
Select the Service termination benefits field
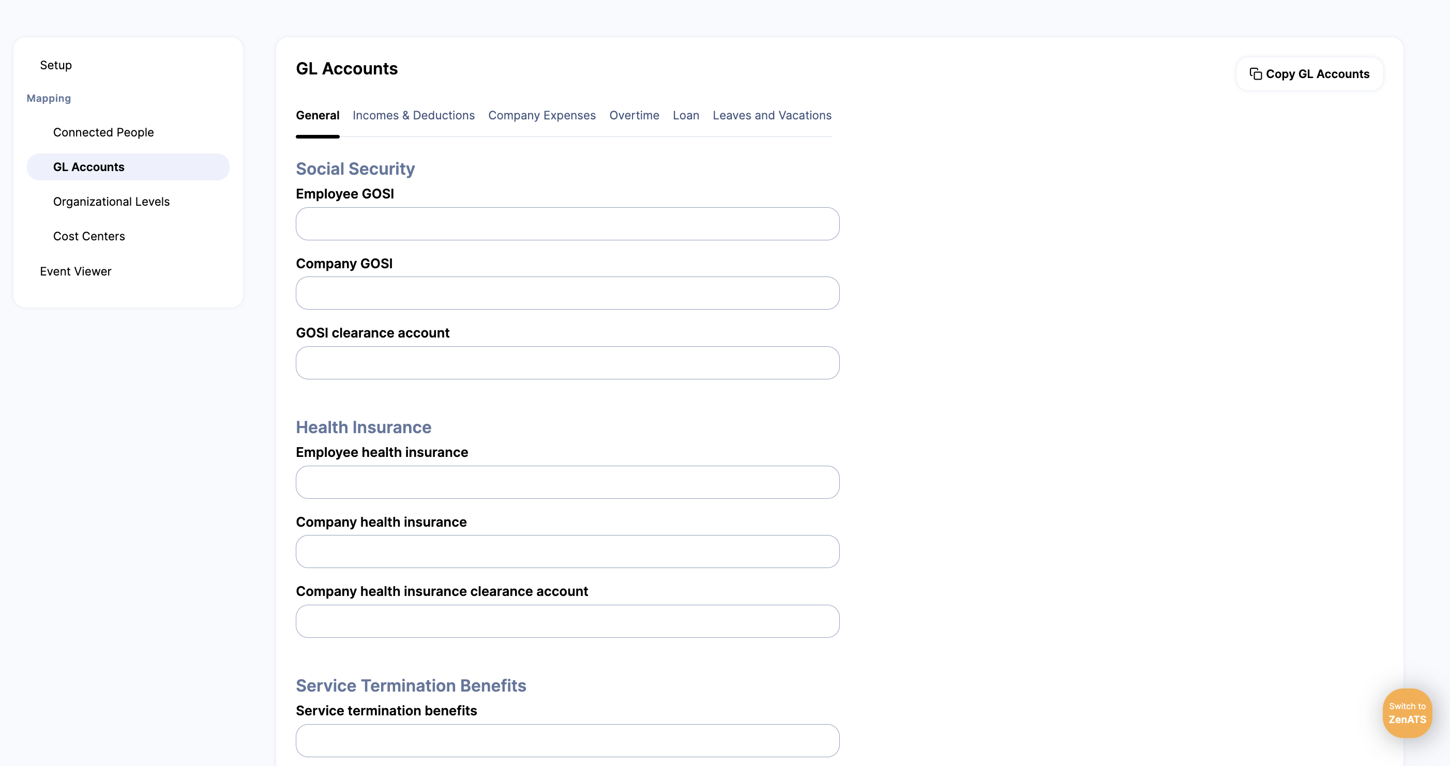pos(567,741)
